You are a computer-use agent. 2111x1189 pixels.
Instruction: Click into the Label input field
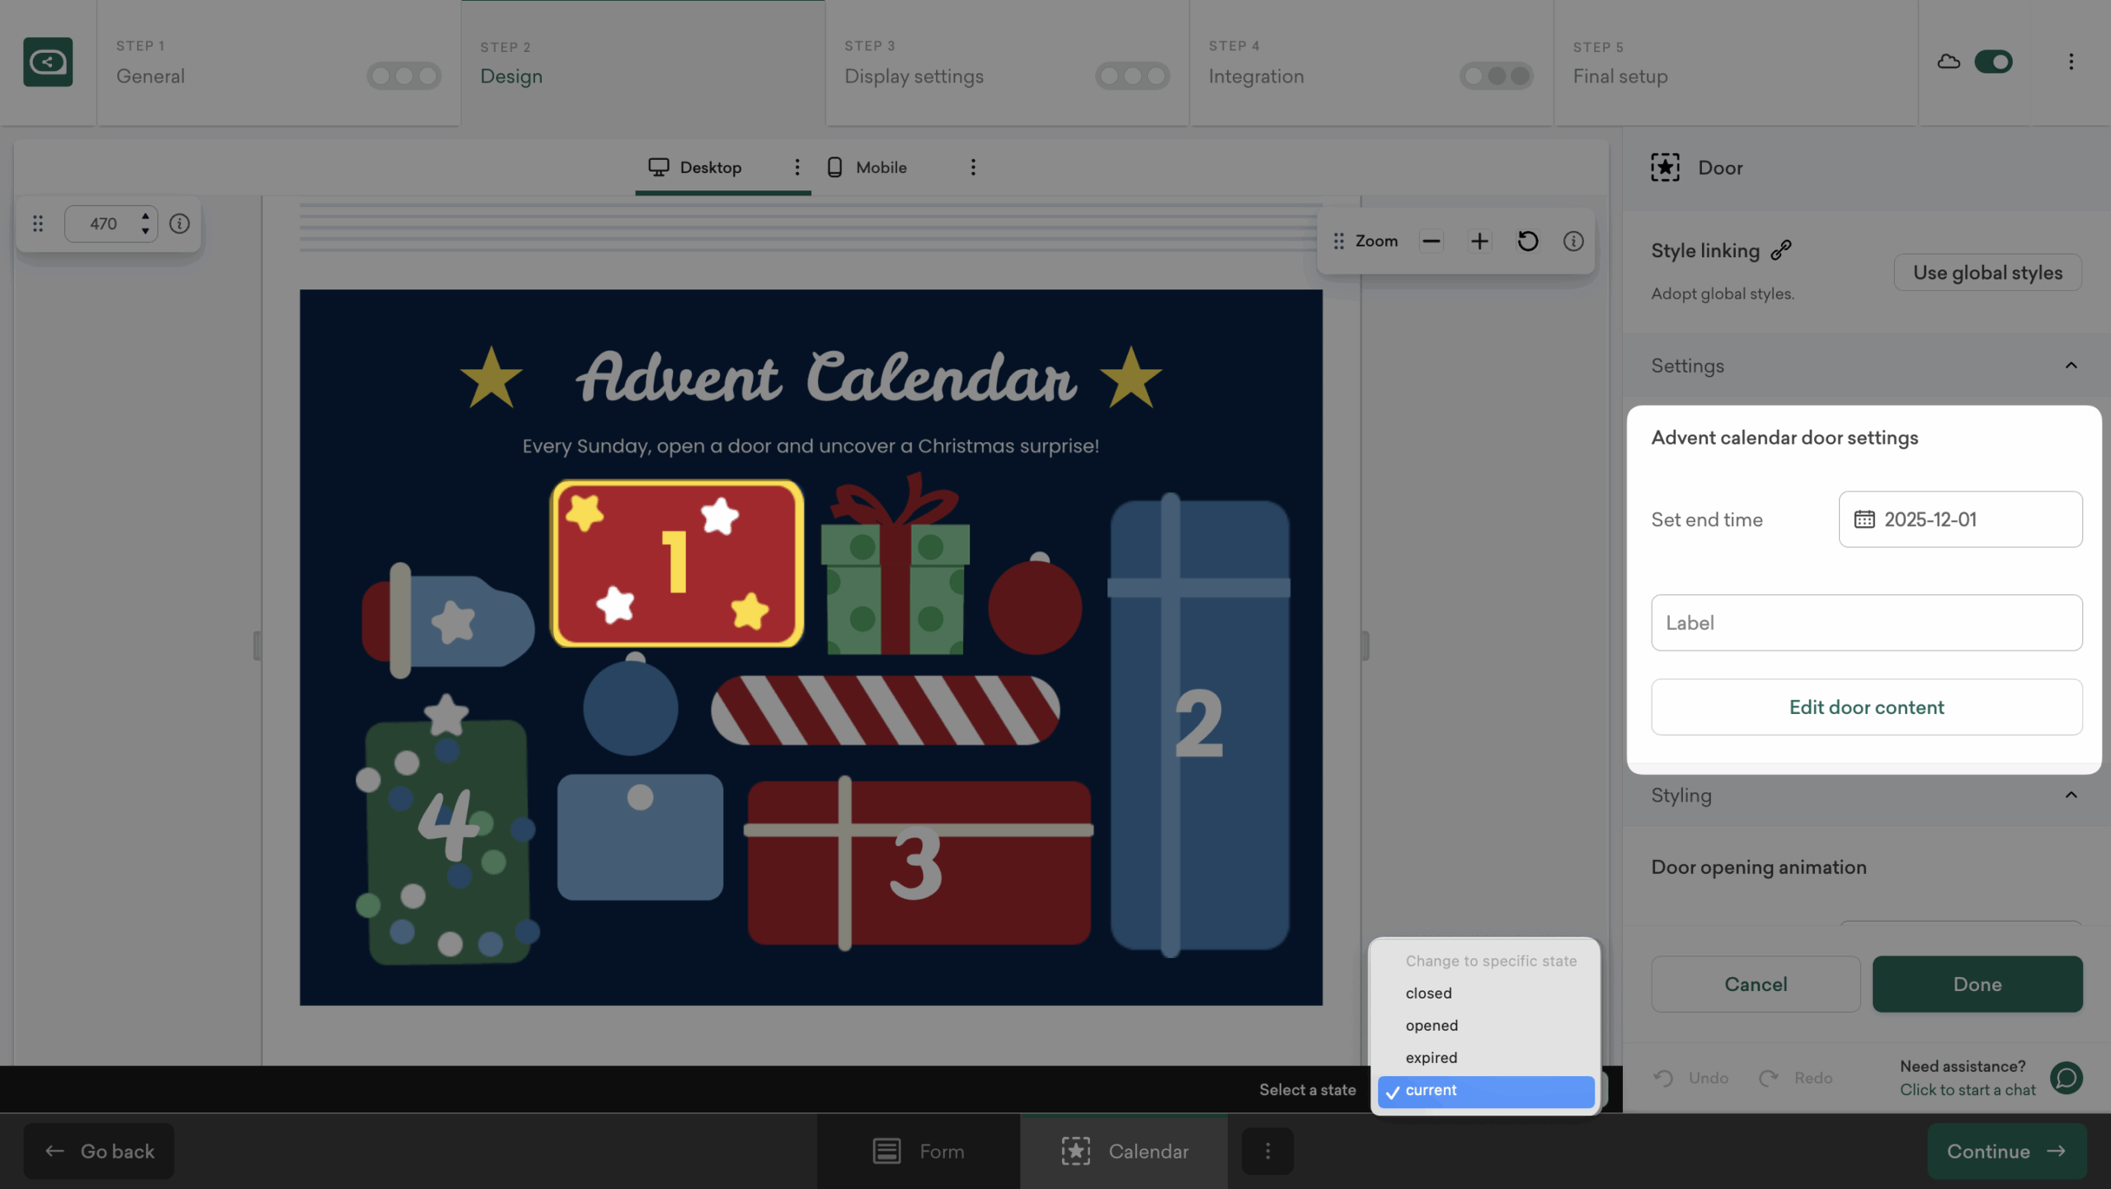(1866, 623)
